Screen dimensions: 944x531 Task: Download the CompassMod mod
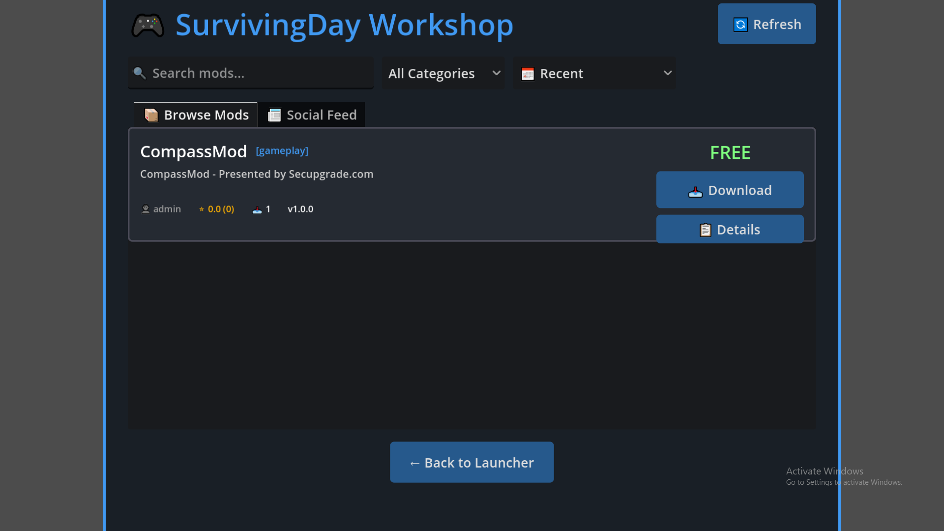730,190
